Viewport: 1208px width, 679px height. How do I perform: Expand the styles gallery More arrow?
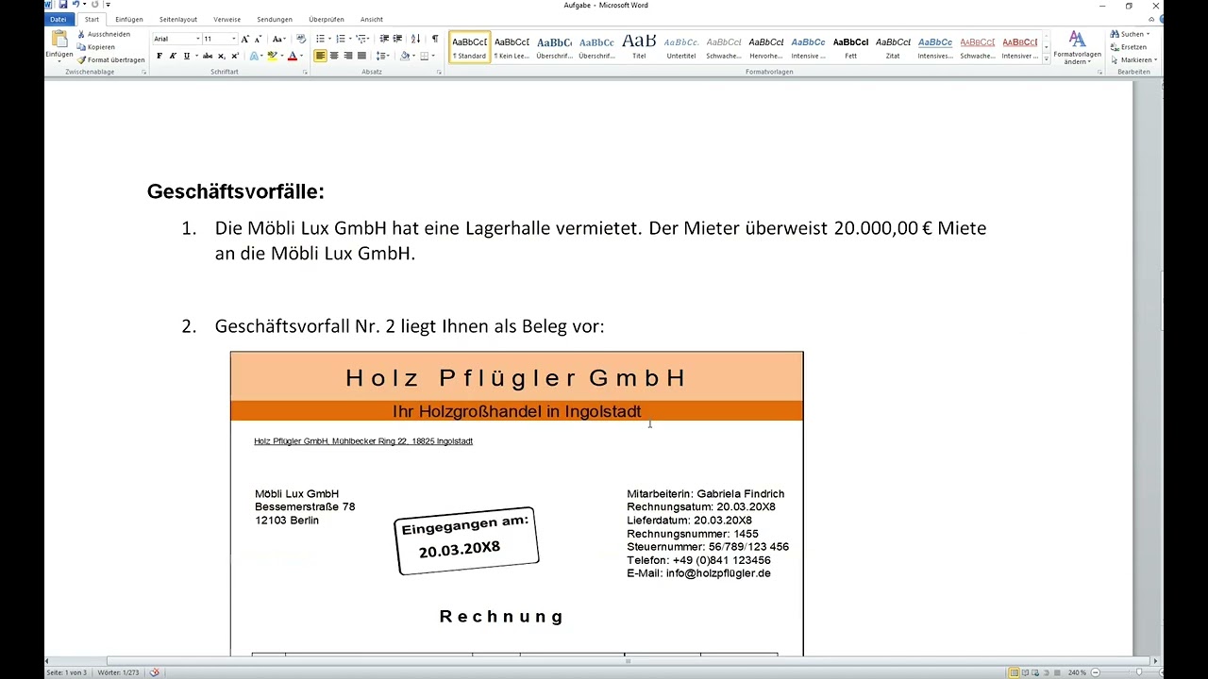[x=1046, y=59]
